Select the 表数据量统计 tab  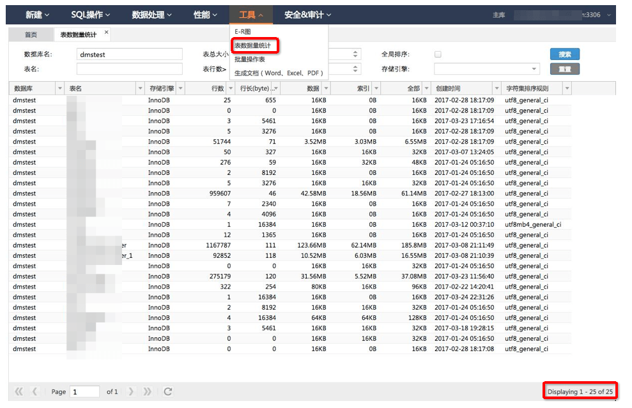click(79, 34)
